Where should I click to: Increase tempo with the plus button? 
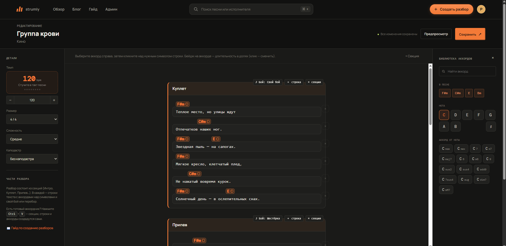point(54,100)
